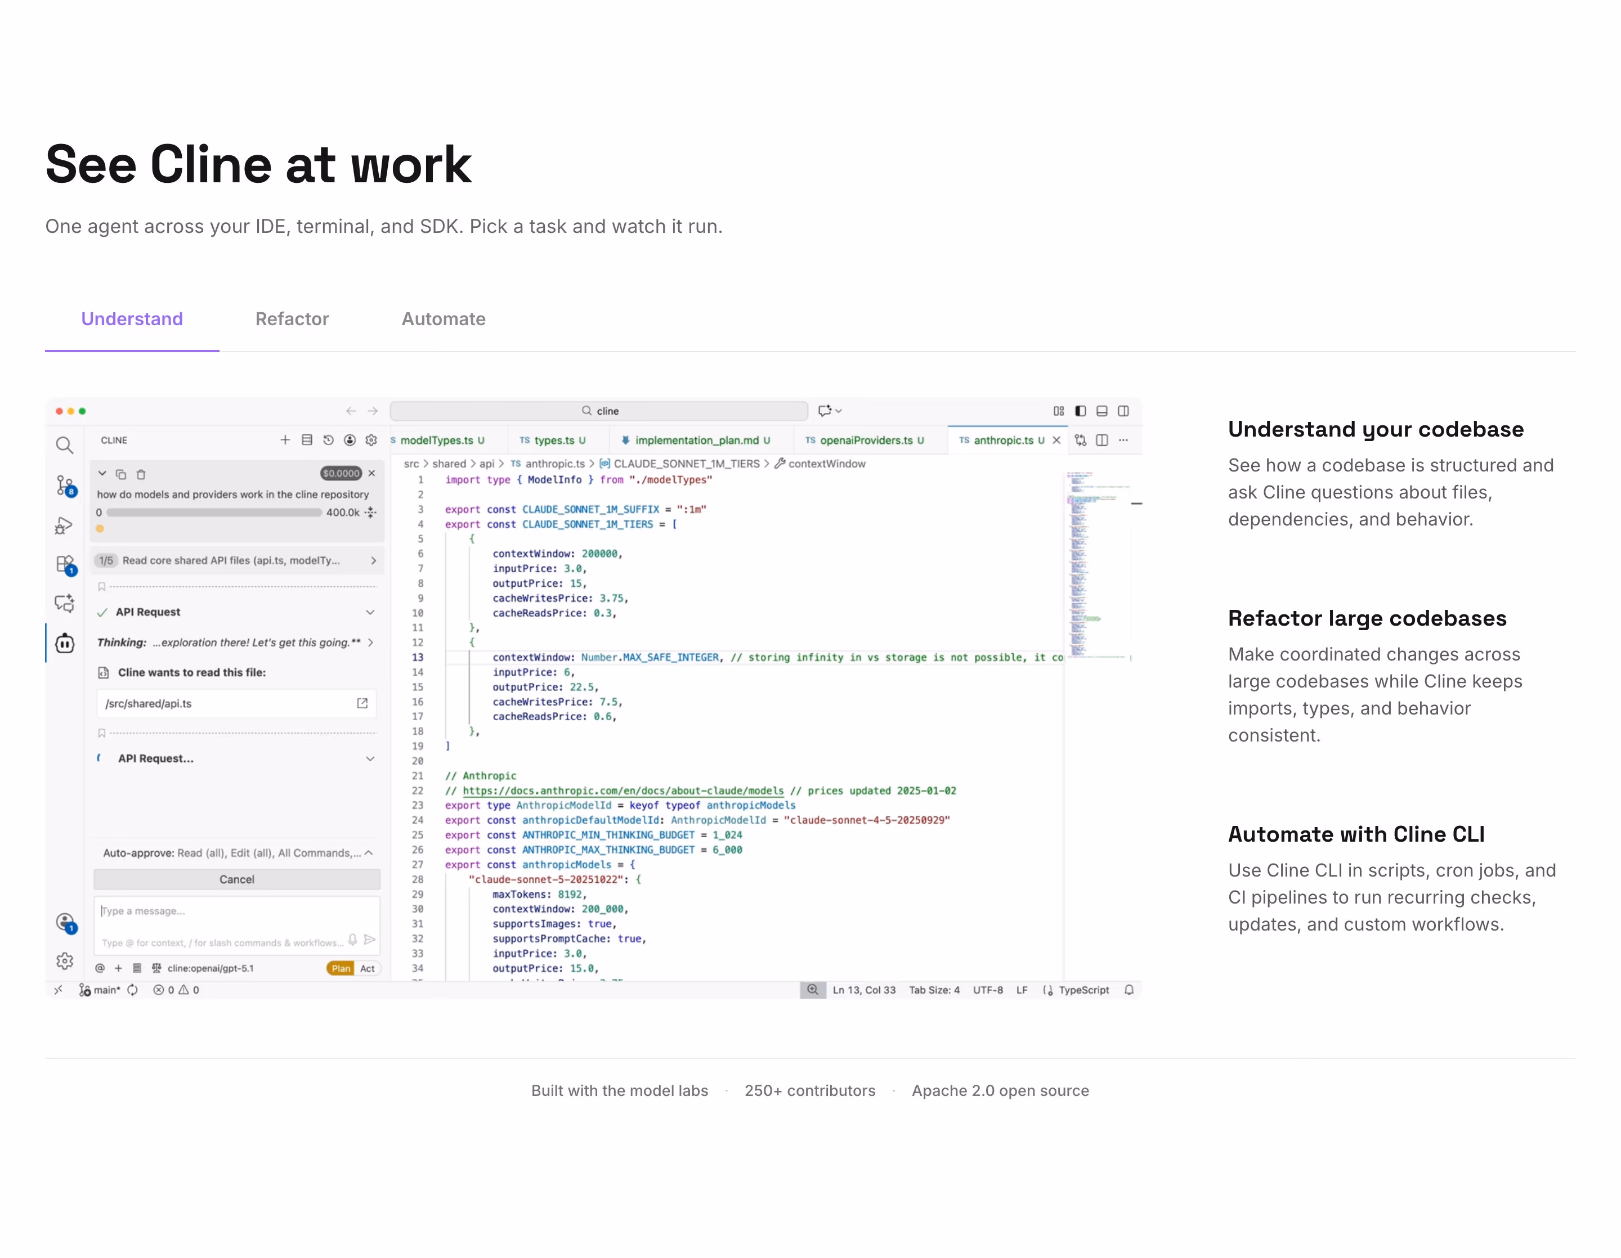Toggle bottom panel layout icon
This screenshot has height=1258, width=1621.
(1102, 411)
